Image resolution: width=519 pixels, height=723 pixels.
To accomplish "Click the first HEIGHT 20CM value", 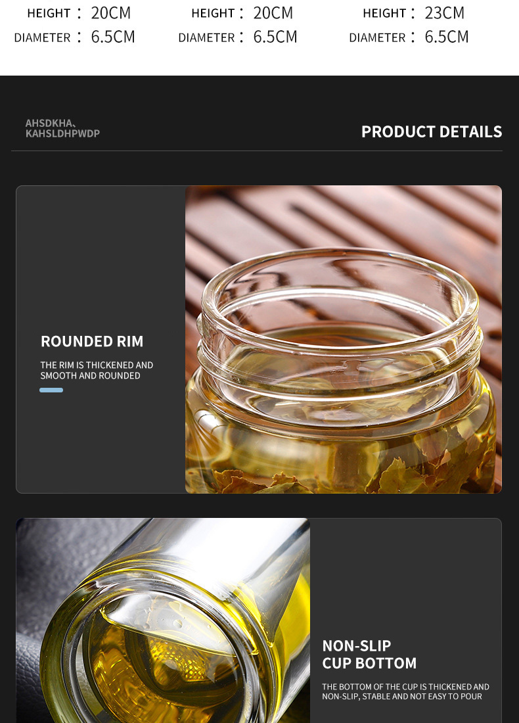I will point(110,13).
